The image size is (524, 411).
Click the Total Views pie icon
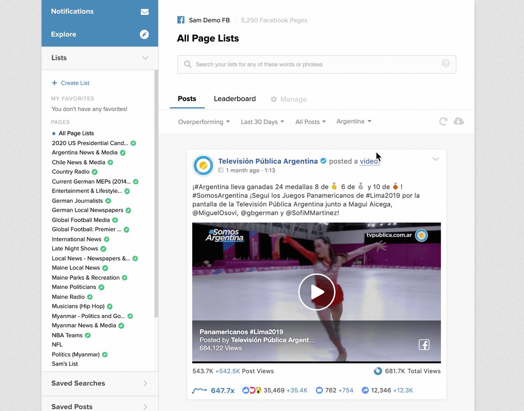[x=378, y=371]
